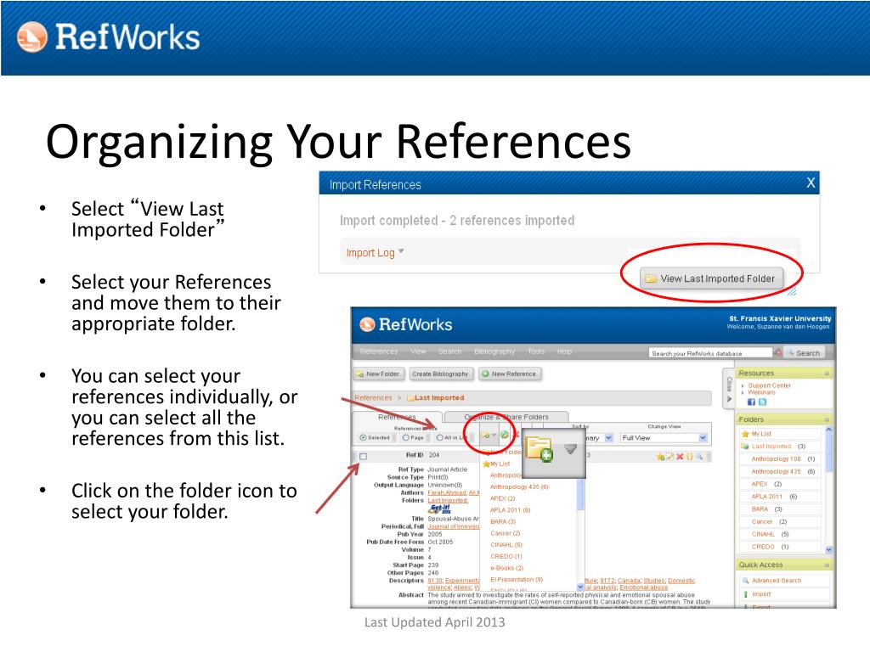Click the curly braces cite icon in the Ref ID row
The height and width of the screenshot is (652, 870).
pyautogui.click(x=690, y=457)
